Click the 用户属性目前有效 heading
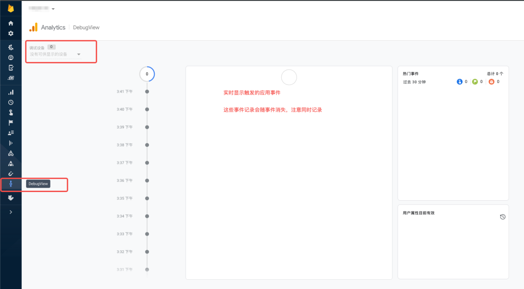524x289 pixels. click(419, 213)
